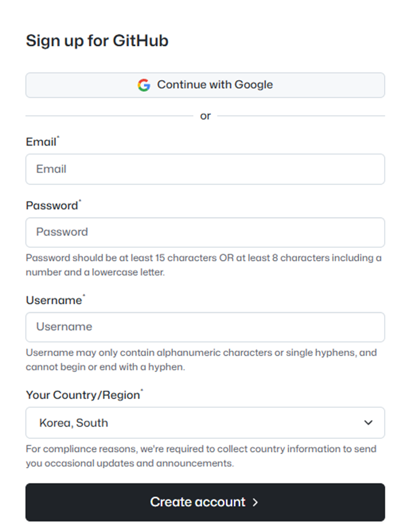405x527 pixels.
Task: Click the required asterisk beside Email label
Action: point(58,137)
